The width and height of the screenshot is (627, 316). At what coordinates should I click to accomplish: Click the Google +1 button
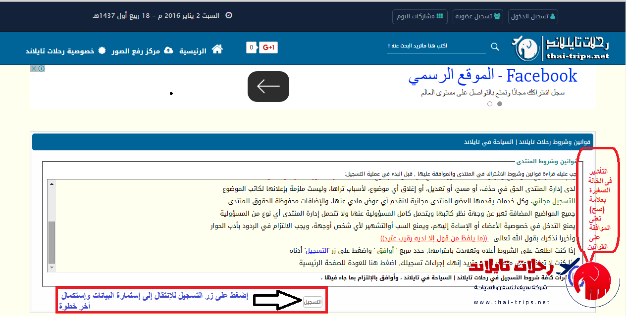pos(268,47)
